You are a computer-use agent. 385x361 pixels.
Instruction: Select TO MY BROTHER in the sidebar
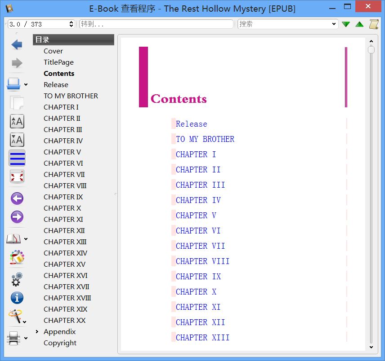coord(71,96)
